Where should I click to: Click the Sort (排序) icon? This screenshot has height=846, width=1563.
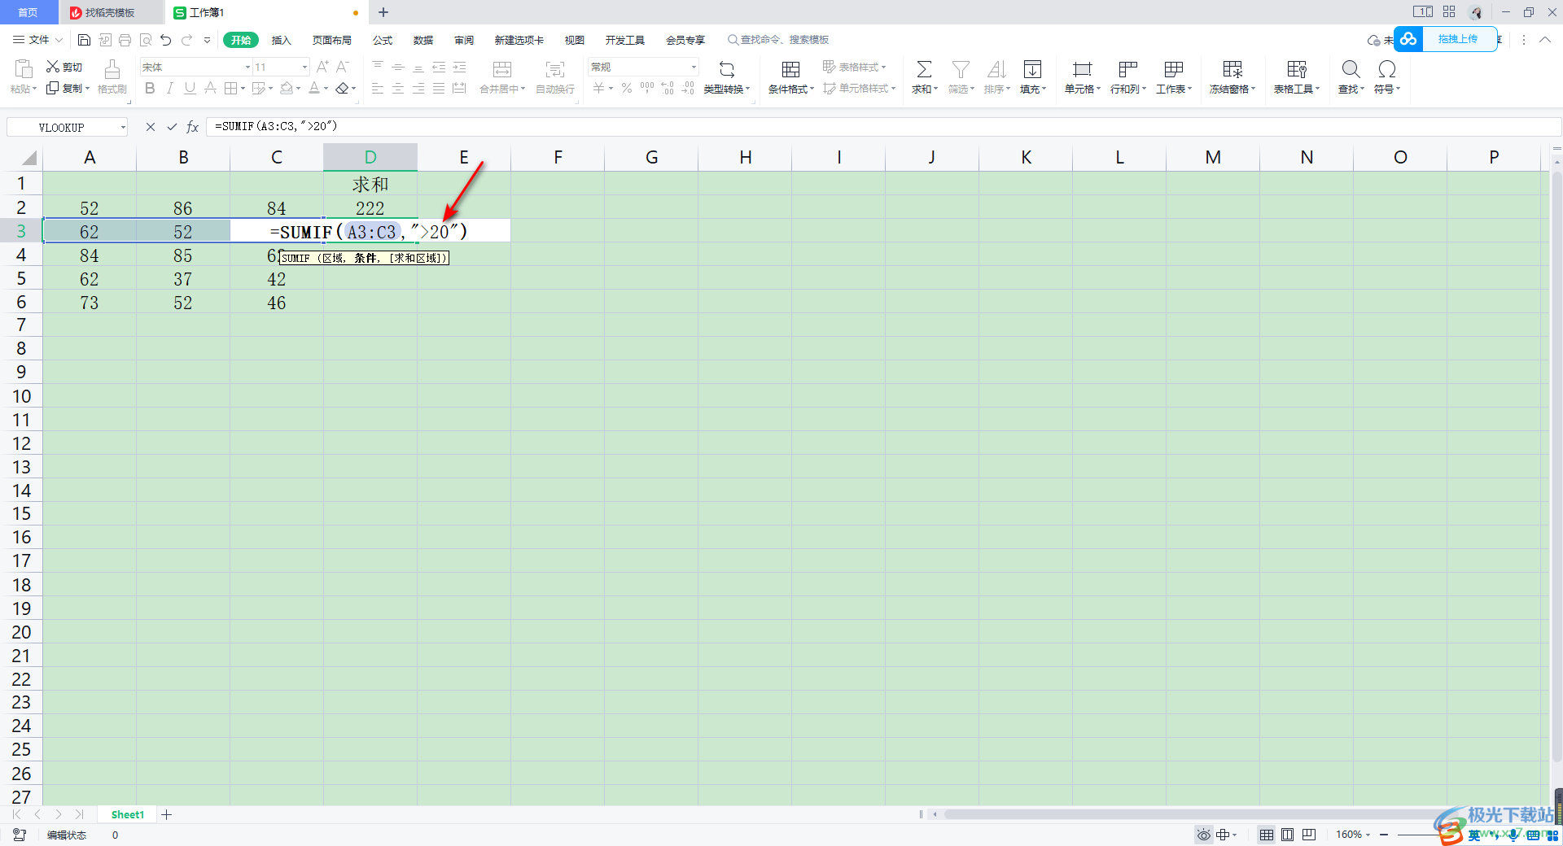[996, 69]
